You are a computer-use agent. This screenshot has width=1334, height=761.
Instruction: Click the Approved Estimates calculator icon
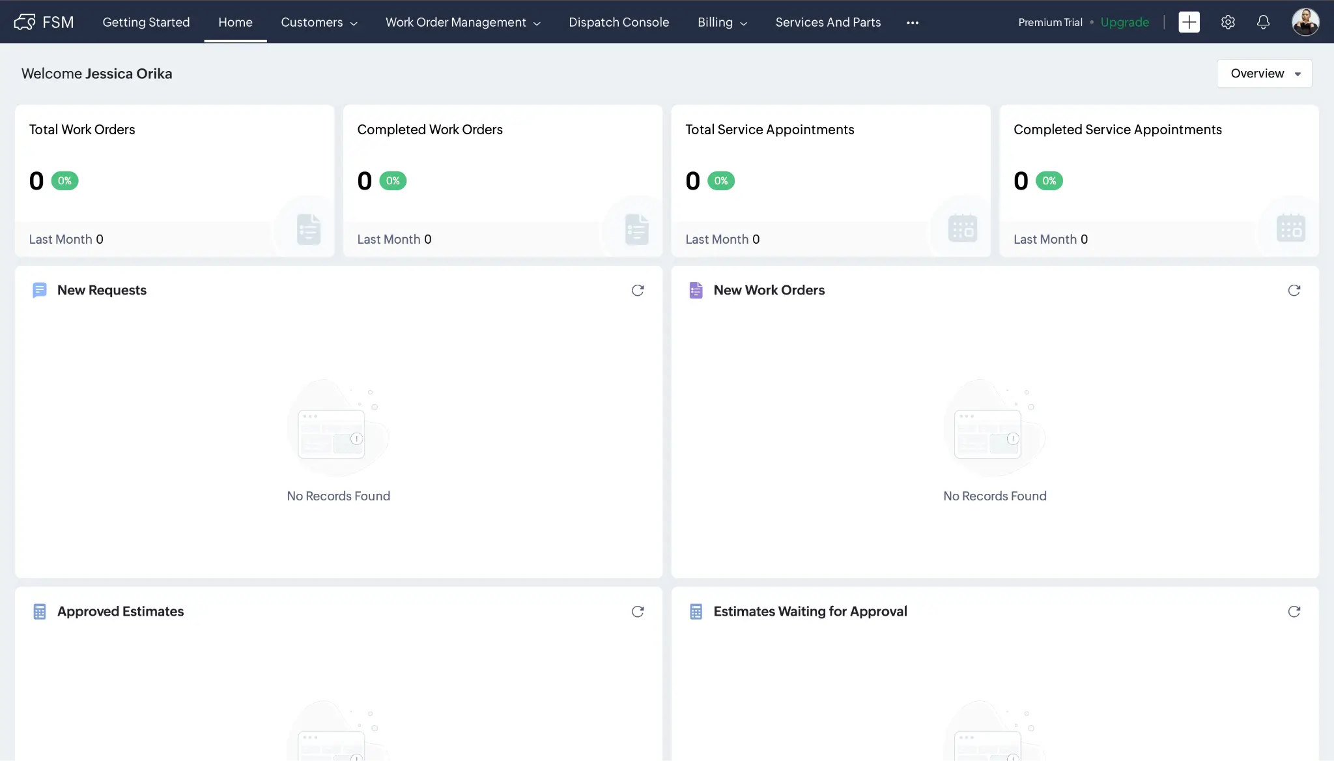[40, 612]
